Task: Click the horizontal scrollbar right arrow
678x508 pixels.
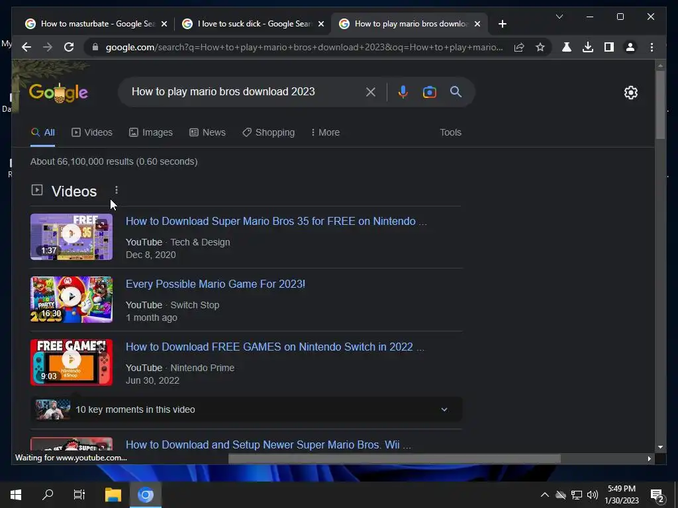Action: (649, 459)
